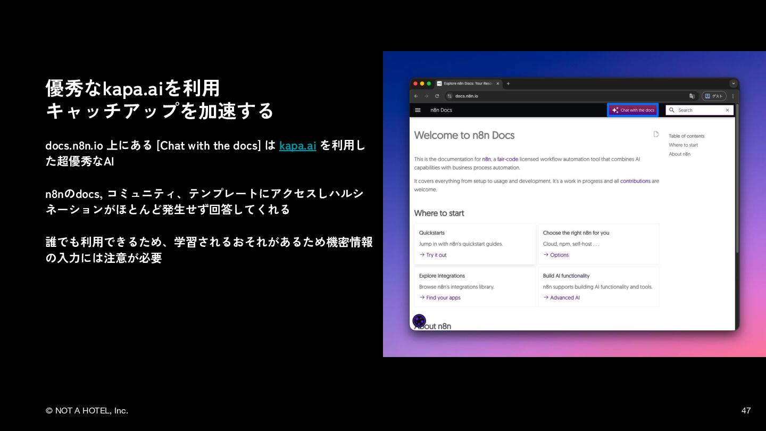Image resolution: width=766 pixels, height=431 pixels.
Task: Click the browser back arrow
Action: tap(416, 96)
